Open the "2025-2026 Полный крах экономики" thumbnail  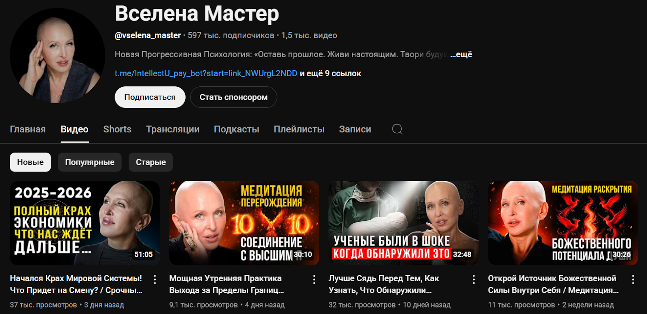(x=85, y=223)
